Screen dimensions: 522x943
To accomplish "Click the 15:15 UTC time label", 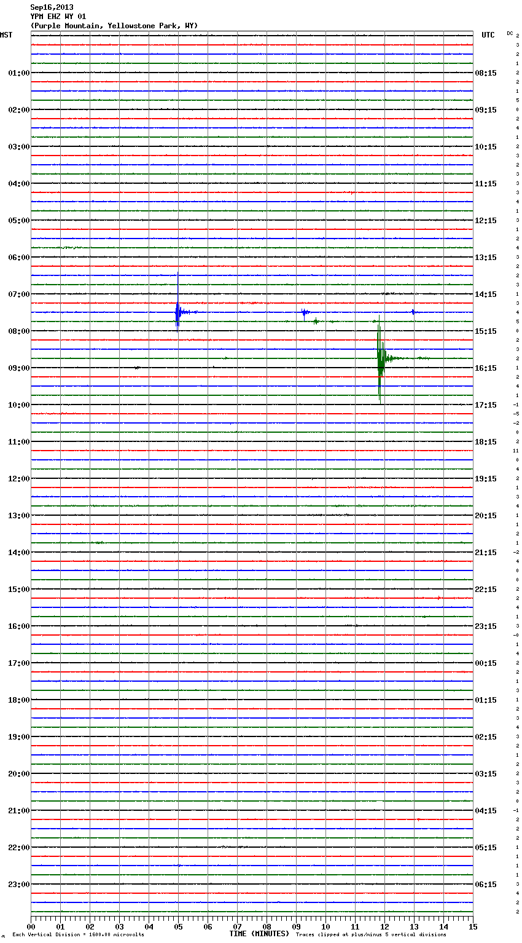I will click(x=486, y=331).
